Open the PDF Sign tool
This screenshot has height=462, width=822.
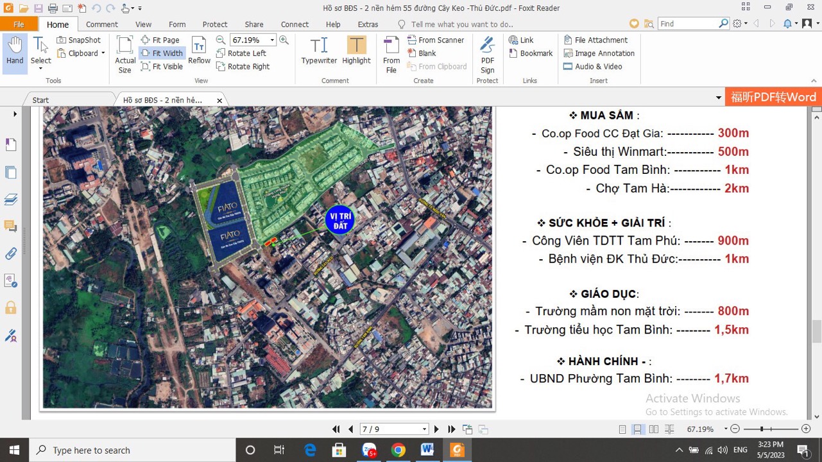pos(488,54)
